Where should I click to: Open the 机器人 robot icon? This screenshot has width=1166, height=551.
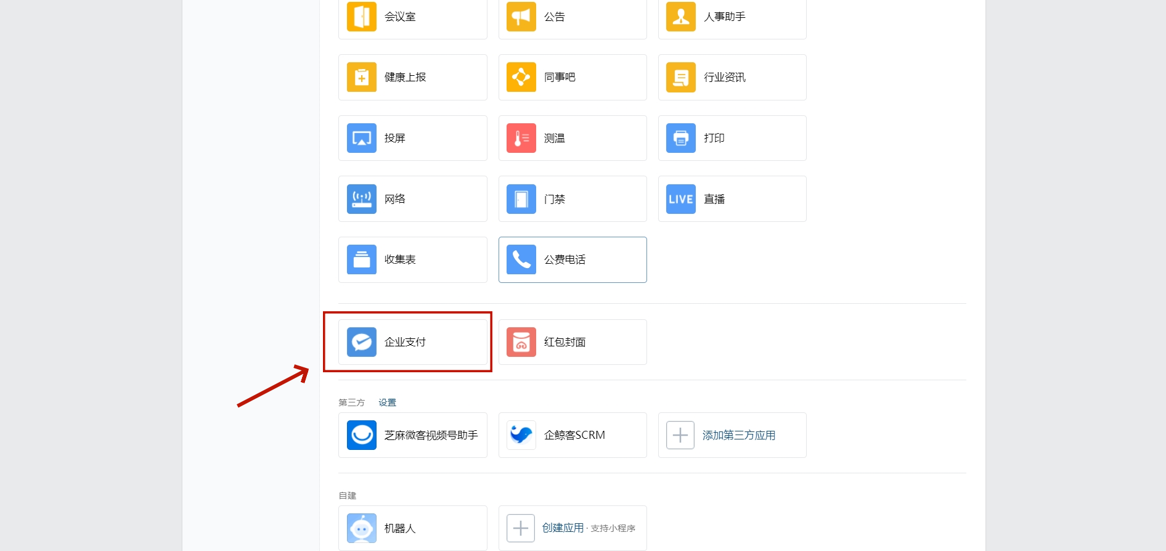pyautogui.click(x=362, y=528)
